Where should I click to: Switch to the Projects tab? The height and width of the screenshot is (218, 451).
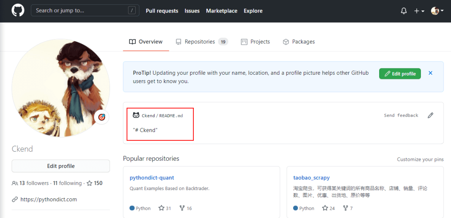tap(256, 42)
